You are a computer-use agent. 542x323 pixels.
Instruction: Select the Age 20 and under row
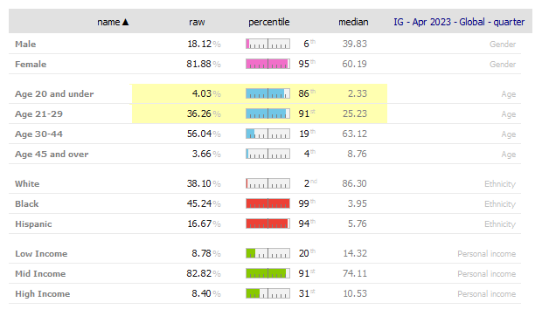tap(265, 94)
